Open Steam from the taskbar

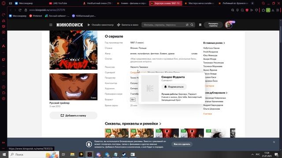124,154
